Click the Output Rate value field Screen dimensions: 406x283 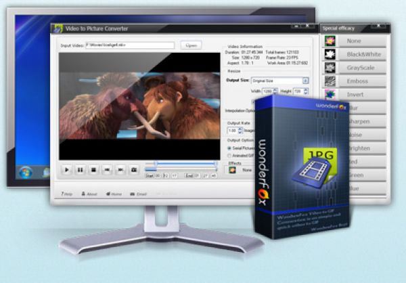pos(233,131)
